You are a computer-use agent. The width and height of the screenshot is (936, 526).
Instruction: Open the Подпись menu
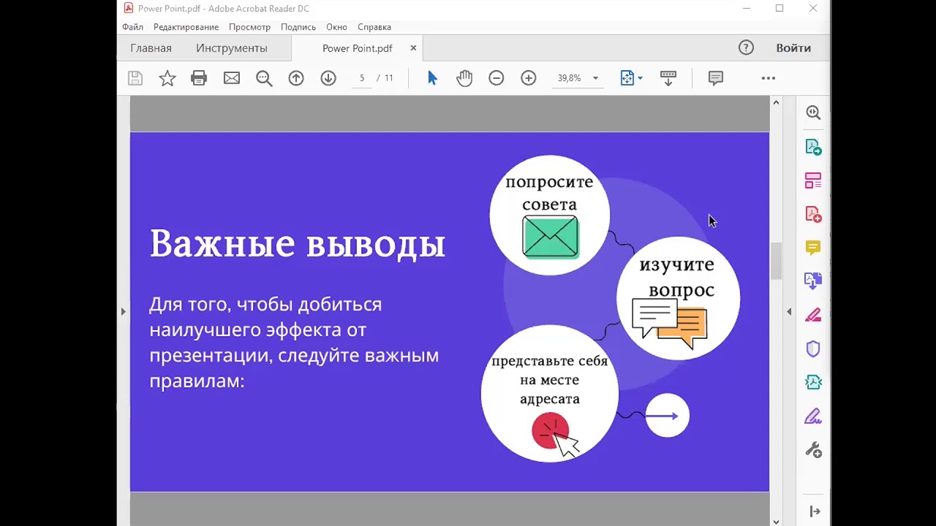(298, 27)
